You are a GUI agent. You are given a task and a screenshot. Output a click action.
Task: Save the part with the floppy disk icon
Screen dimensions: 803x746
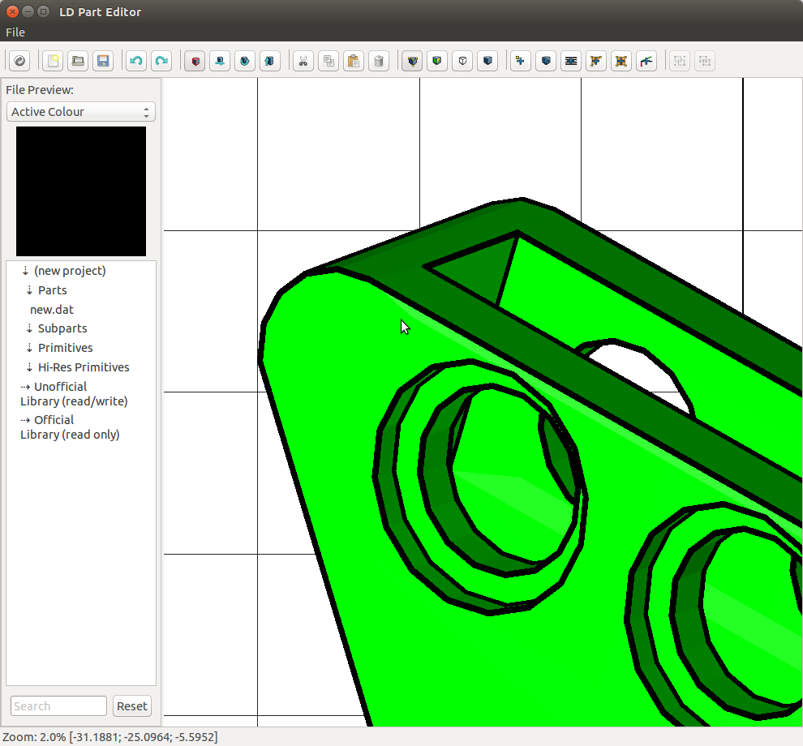click(x=102, y=61)
